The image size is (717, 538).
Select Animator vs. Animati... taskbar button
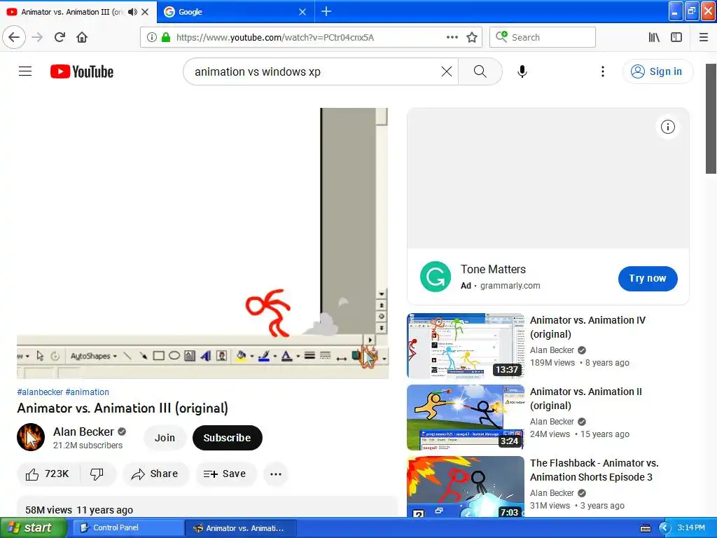point(241,528)
